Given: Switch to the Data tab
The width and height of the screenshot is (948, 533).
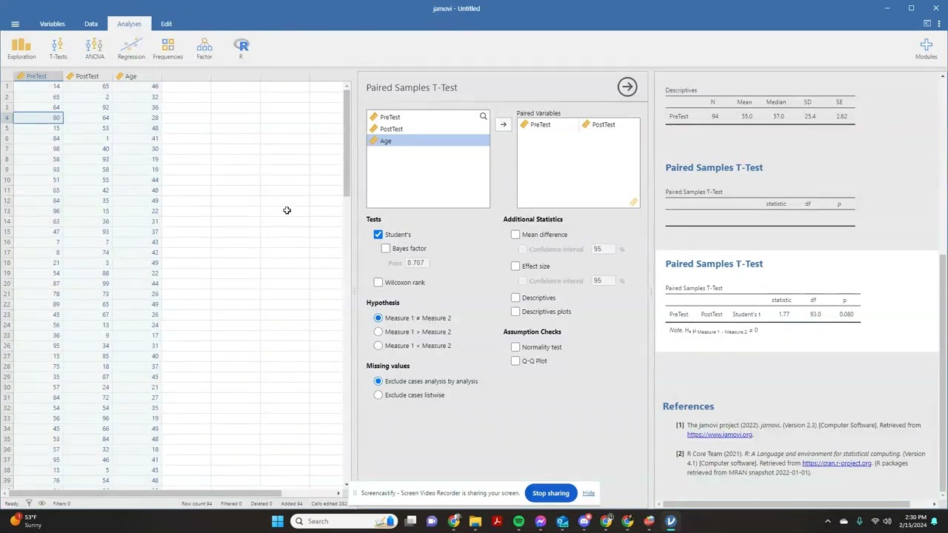Looking at the screenshot, I should click(x=91, y=24).
